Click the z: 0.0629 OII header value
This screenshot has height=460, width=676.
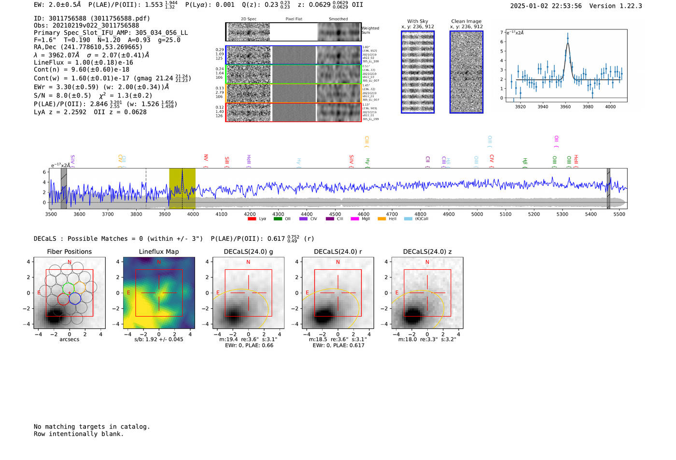coord(330,5)
